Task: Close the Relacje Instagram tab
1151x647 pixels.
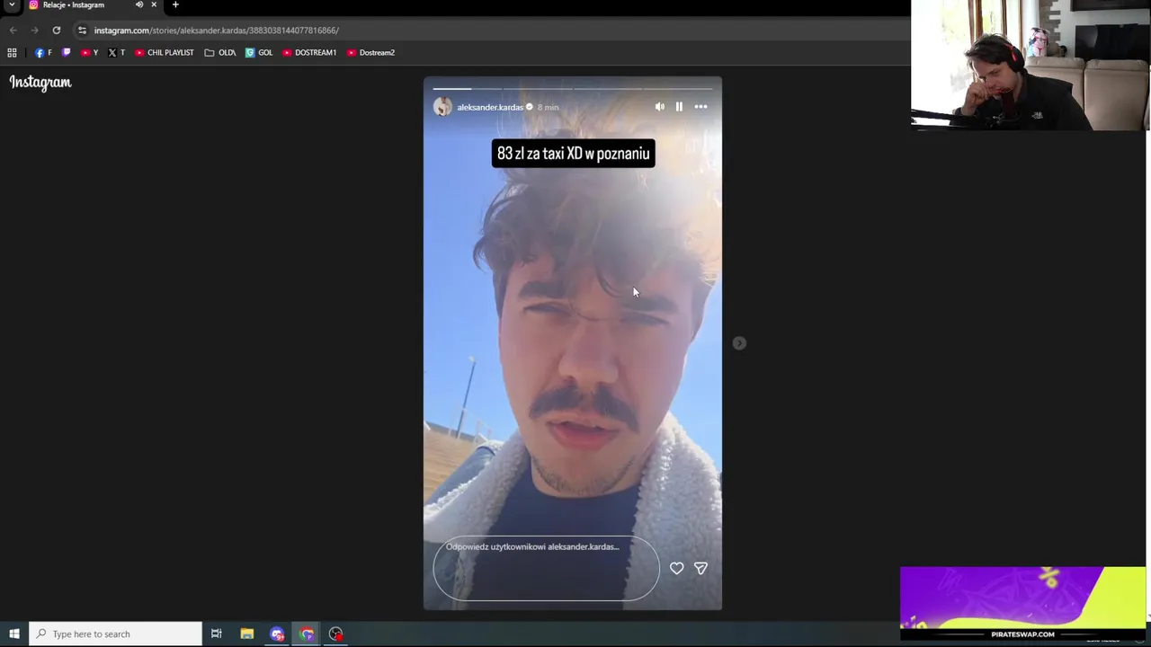Action: [154, 5]
